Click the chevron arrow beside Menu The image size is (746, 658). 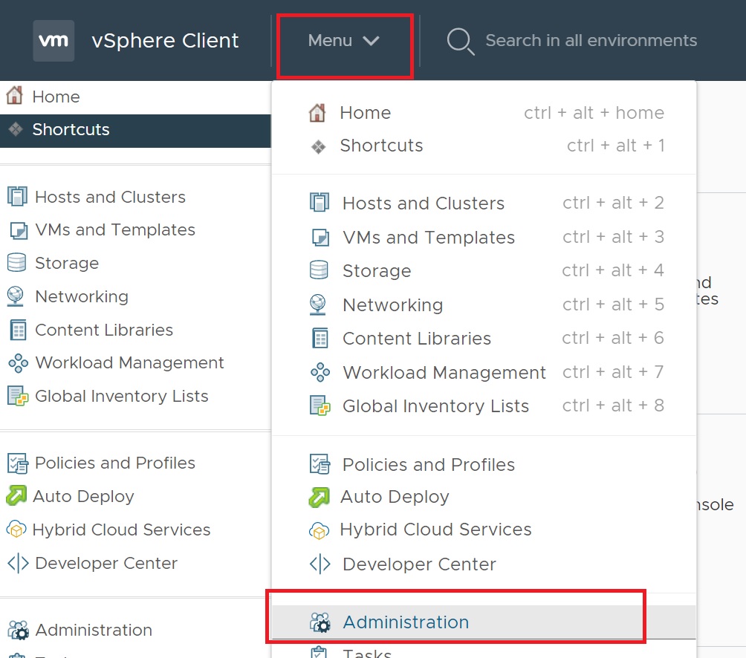point(372,41)
